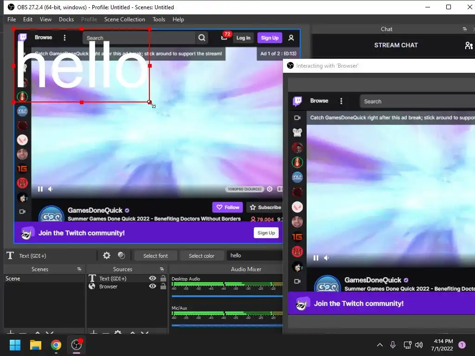The image size is (475, 356).
Task: Adjust the Desktop Audio volume slider
Action: 227,296
